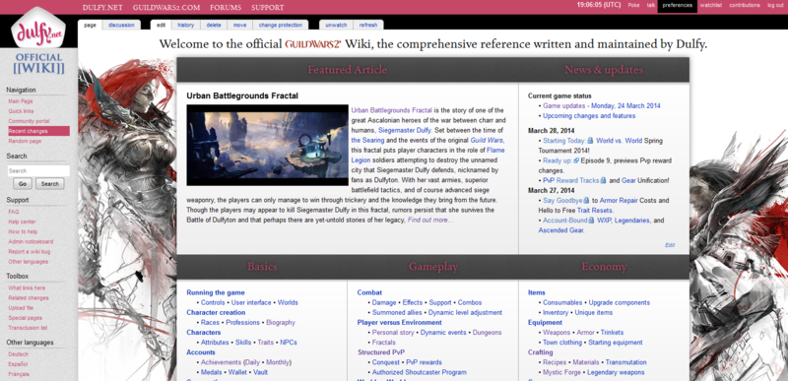The image size is (788, 381).
Task: Click the Guild Wars 2 logo in the welcome heading
Action: coord(313,44)
